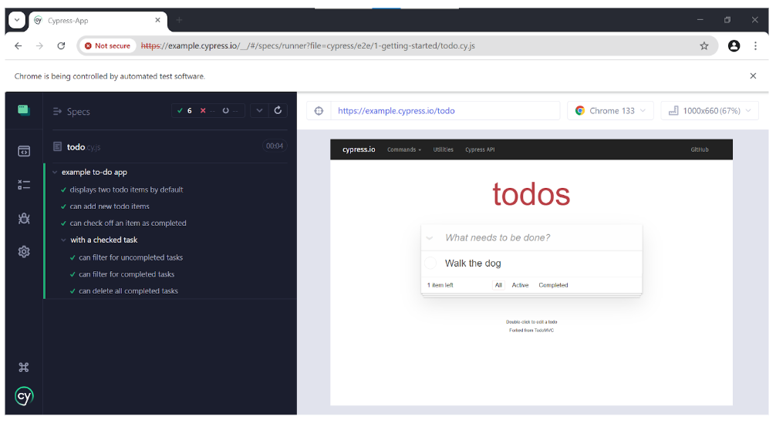Click the Cypress-App tab title
The width and height of the screenshot is (776, 423).
[x=68, y=21]
